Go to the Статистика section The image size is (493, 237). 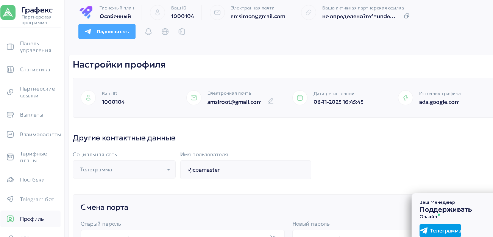click(35, 69)
